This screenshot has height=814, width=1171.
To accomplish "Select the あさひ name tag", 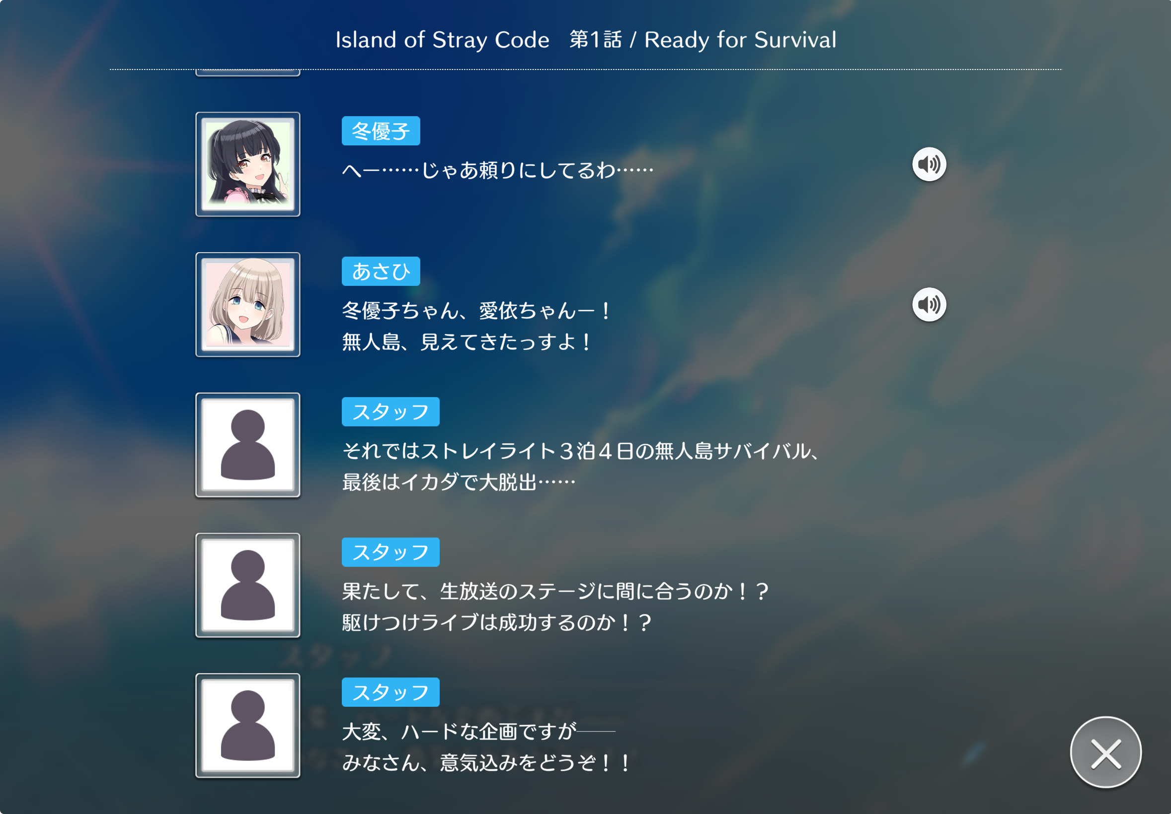I will pyautogui.click(x=381, y=271).
